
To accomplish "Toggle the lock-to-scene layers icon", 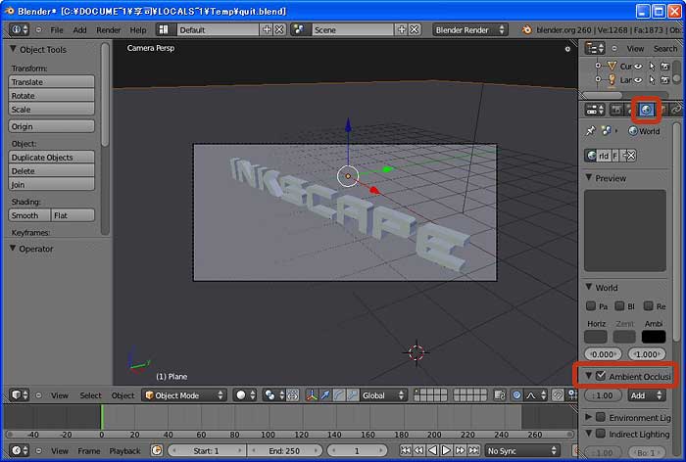I will coord(500,395).
